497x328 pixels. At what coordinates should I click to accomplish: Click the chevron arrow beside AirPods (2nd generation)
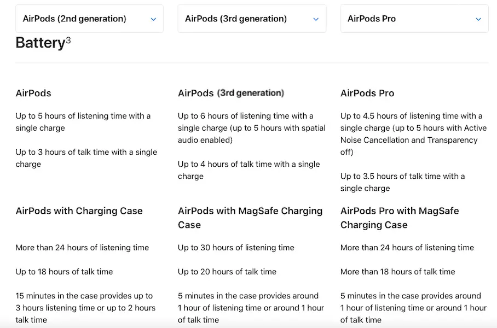click(153, 19)
